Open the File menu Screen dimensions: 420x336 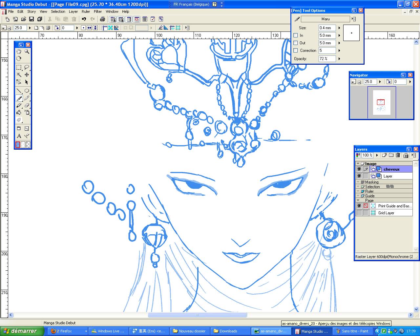[x=11, y=11]
